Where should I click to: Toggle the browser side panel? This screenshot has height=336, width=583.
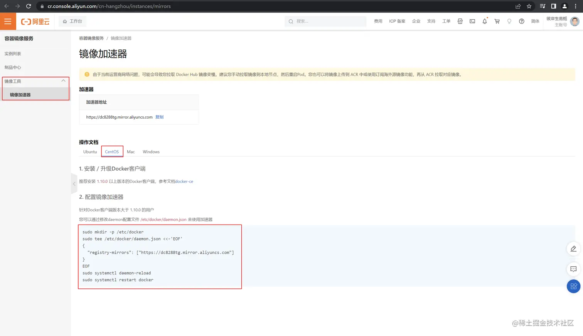tap(553, 6)
